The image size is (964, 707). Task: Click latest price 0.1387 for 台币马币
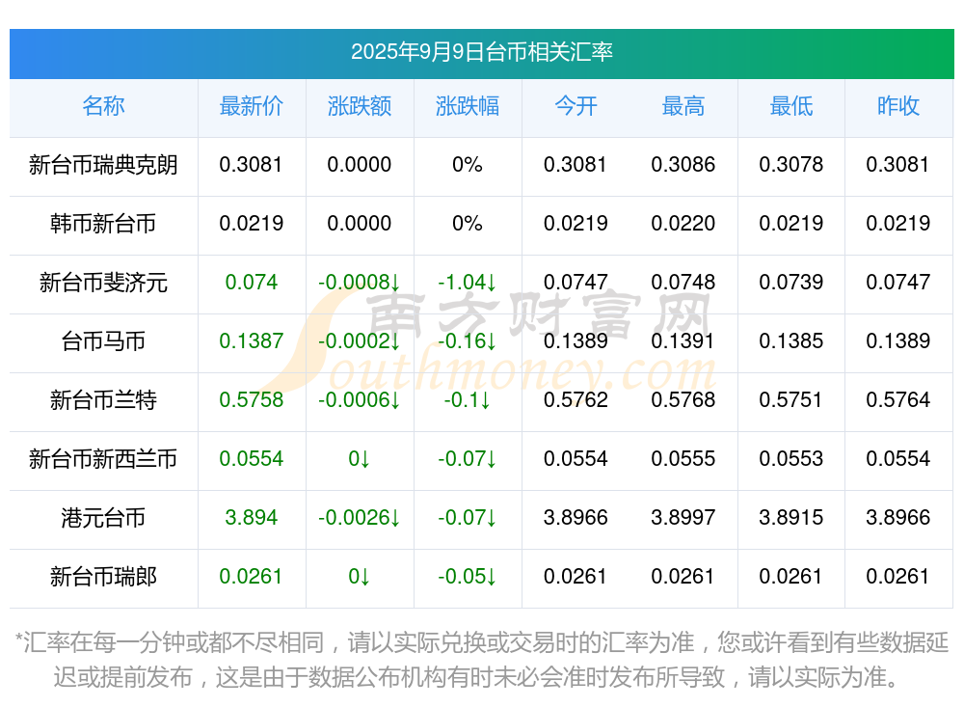251,340
